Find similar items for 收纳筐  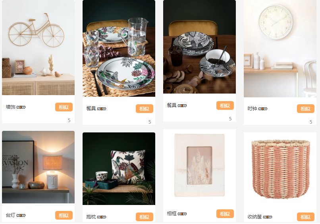(x=306, y=217)
